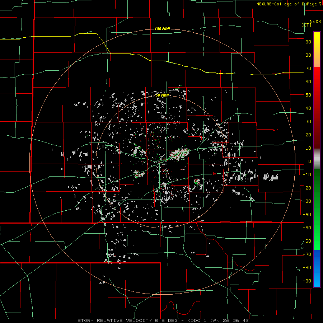The height and width of the screenshot is (323, 323).
Task: Click the KT units label above color bar
Action: click(306, 25)
